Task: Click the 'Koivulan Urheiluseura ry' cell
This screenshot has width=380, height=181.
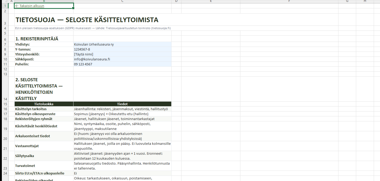Action: [122, 45]
